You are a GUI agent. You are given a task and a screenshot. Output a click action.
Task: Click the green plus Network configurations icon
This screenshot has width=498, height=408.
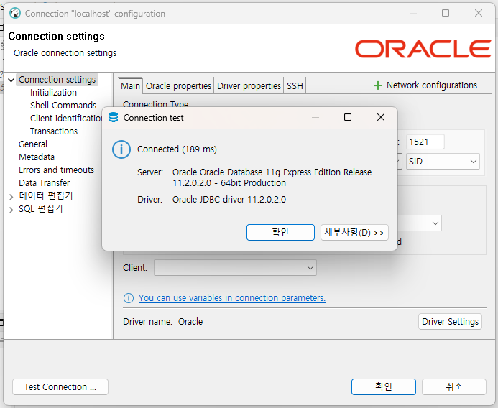click(377, 85)
